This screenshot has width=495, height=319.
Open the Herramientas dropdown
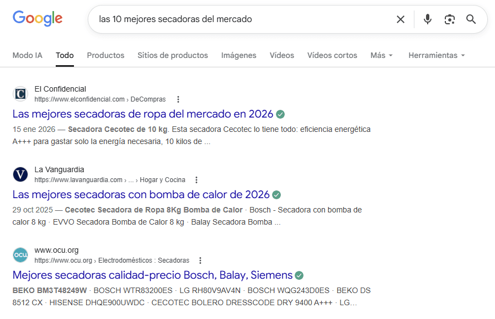[435, 55]
